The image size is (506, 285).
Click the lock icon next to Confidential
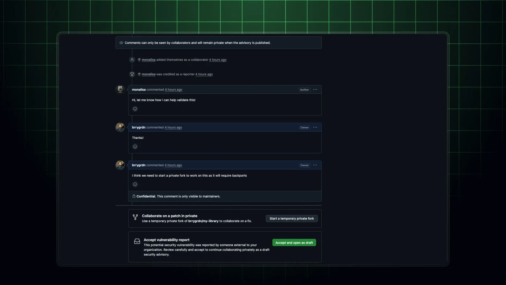[x=134, y=196]
